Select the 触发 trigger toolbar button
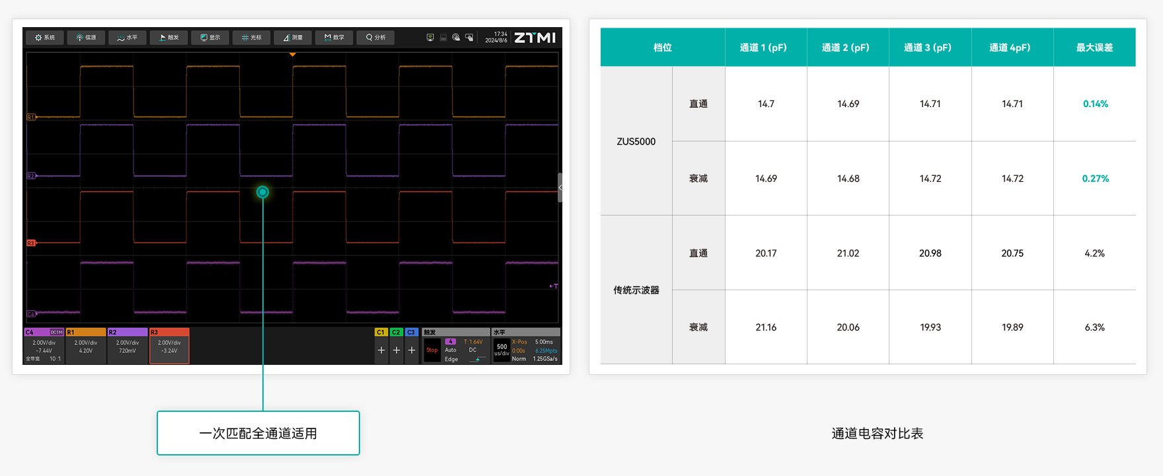 (169, 38)
